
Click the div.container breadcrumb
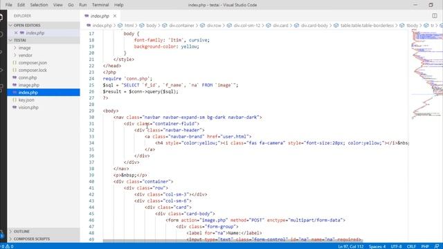coord(181,26)
